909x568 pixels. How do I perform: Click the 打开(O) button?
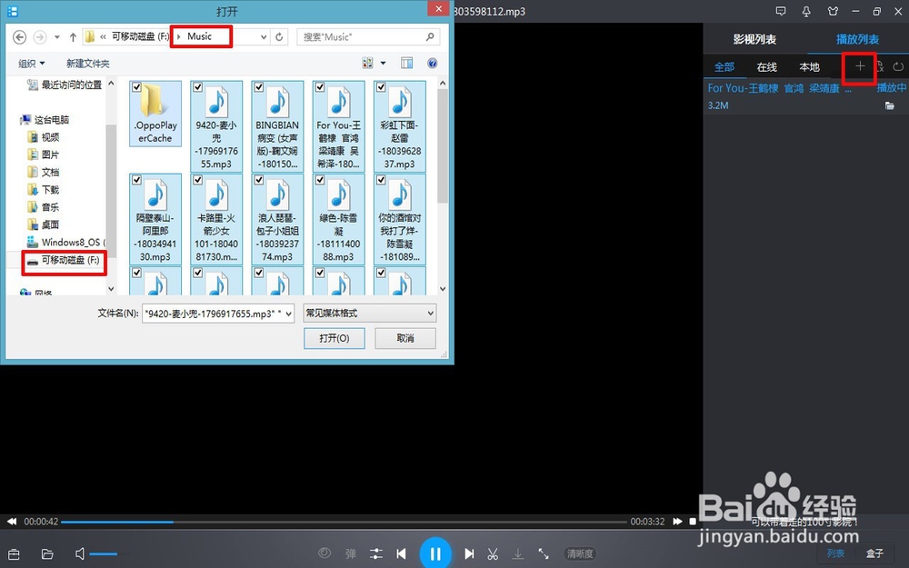335,338
